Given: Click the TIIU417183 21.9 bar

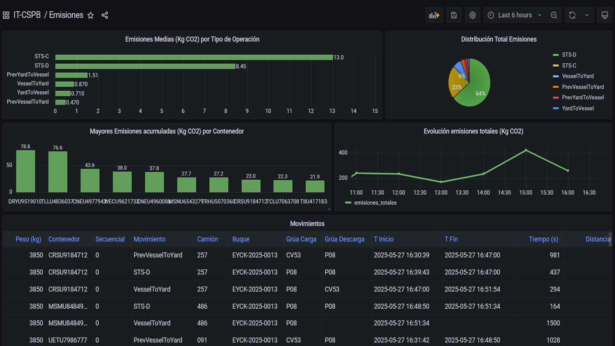Looking at the screenshot, I should pos(315,186).
